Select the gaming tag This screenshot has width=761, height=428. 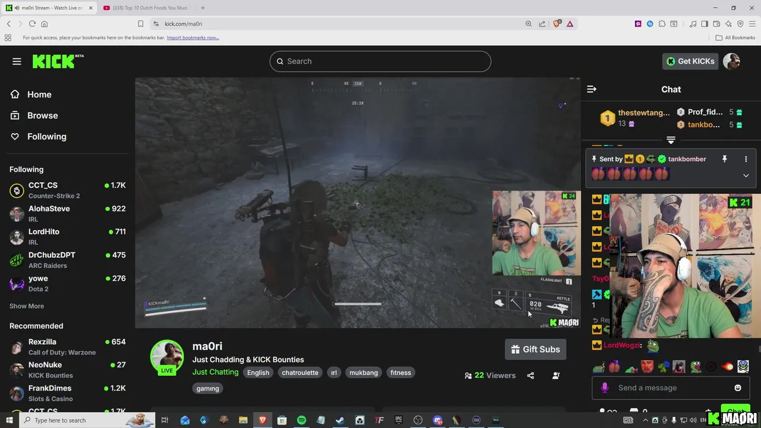207,388
